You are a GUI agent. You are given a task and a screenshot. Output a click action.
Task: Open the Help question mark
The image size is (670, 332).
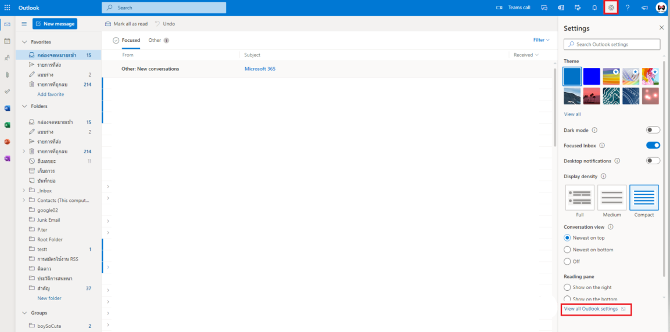(628, 8)
